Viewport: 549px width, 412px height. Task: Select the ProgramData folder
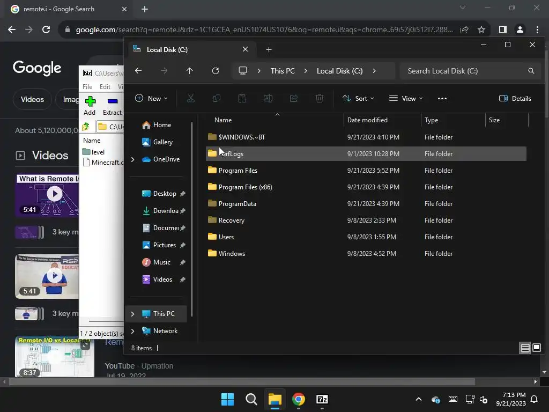coord(366,203)
